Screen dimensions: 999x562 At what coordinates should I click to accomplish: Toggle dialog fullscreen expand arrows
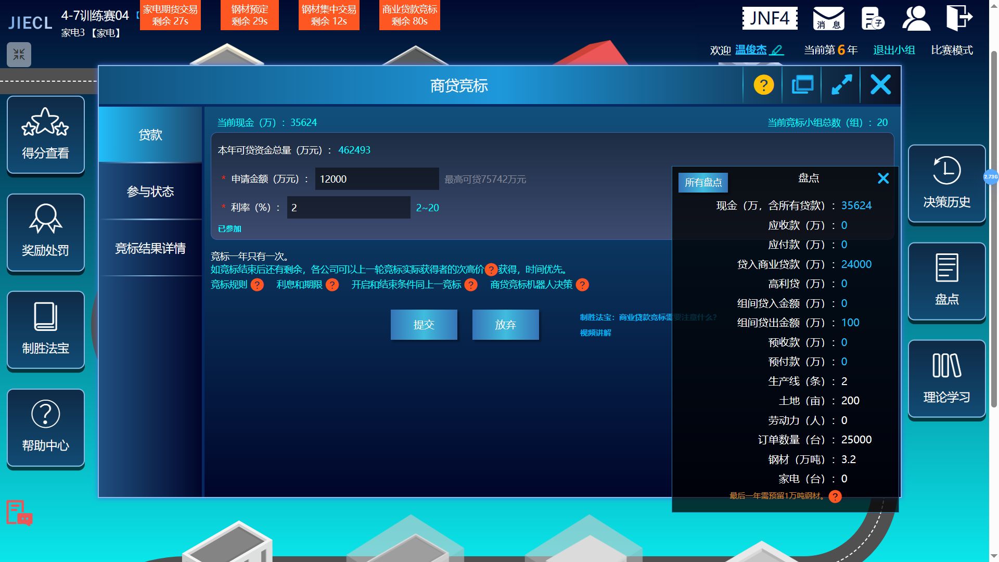click(x=841, y=85)
